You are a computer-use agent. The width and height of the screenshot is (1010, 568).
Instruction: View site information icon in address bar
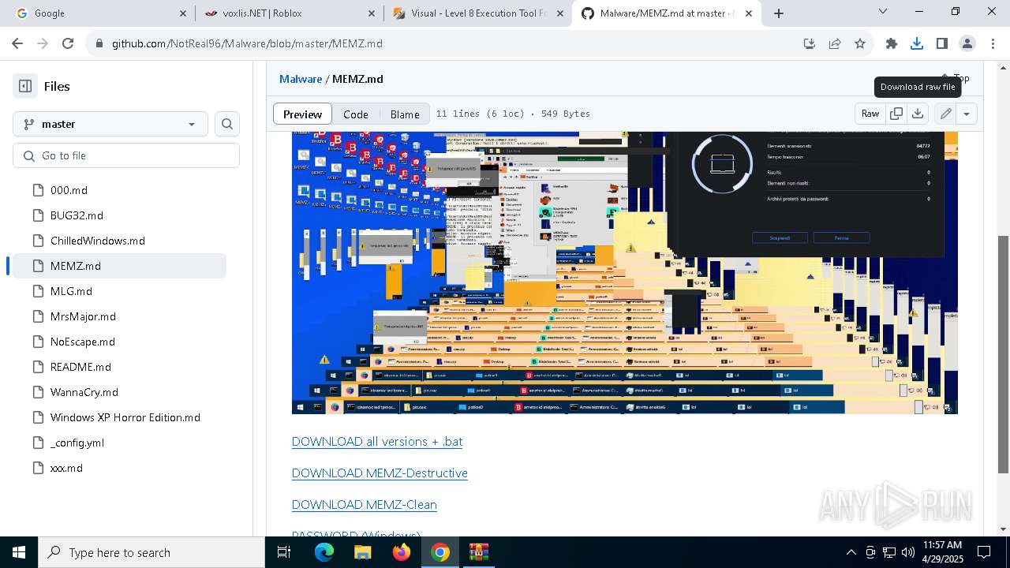(99, 43)
